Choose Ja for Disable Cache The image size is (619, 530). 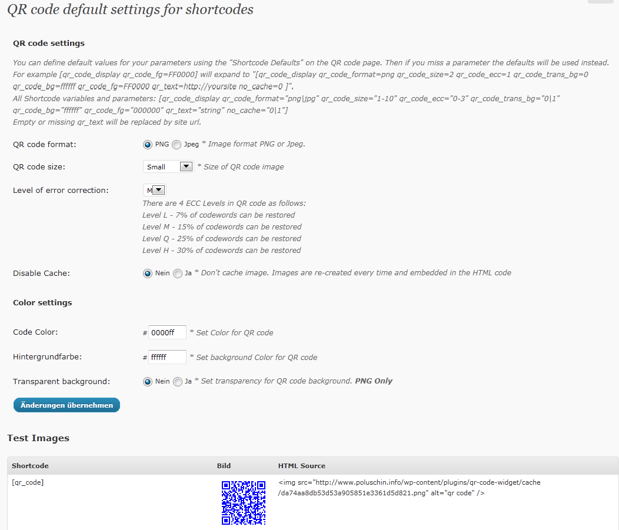coord(178,274)
